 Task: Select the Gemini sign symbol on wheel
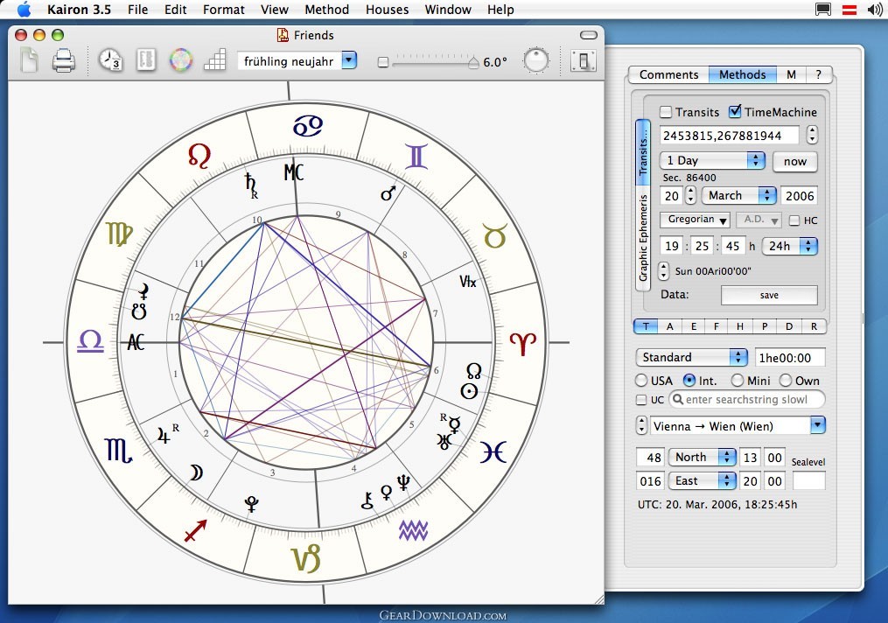coord(416,157)
